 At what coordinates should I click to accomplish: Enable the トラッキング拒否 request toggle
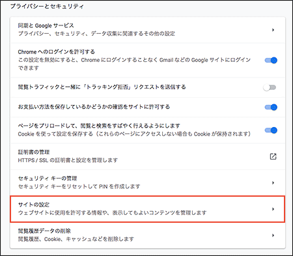pos(270,87)
